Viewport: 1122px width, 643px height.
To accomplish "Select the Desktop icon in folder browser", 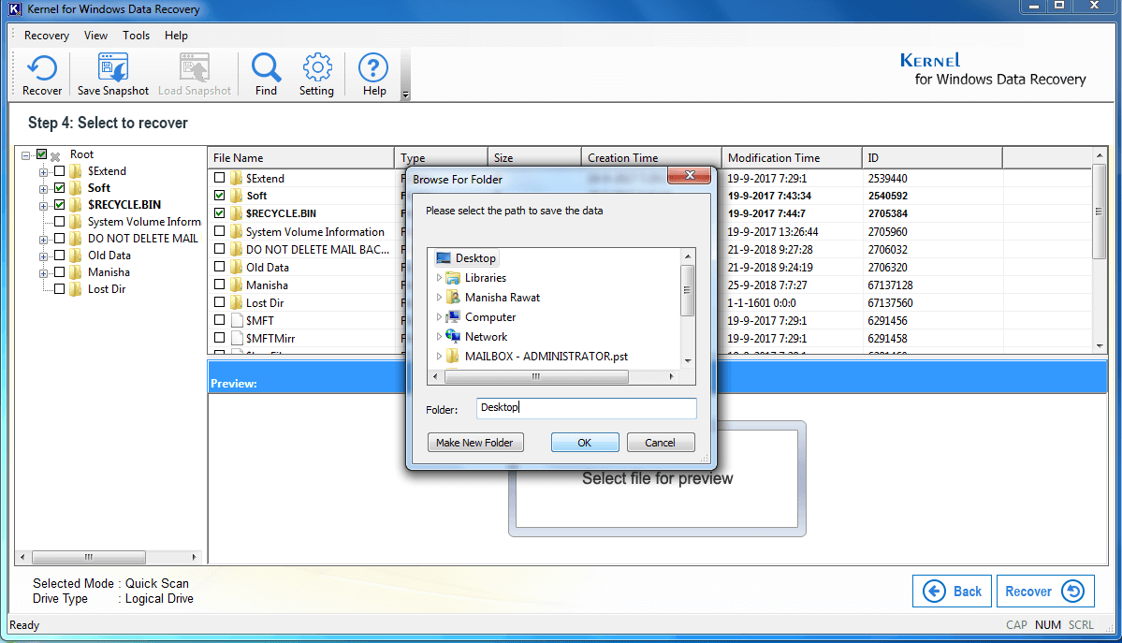I will [x=444, y=257].
